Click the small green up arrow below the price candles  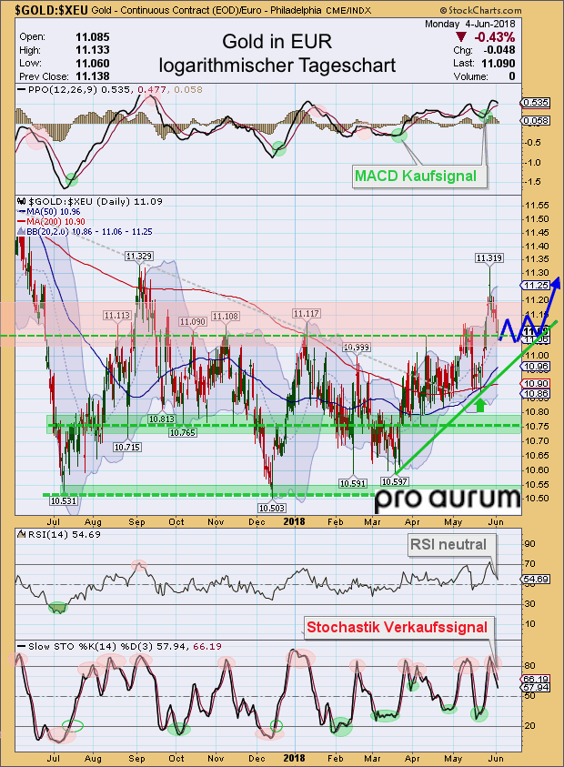(x=480, y=400)
